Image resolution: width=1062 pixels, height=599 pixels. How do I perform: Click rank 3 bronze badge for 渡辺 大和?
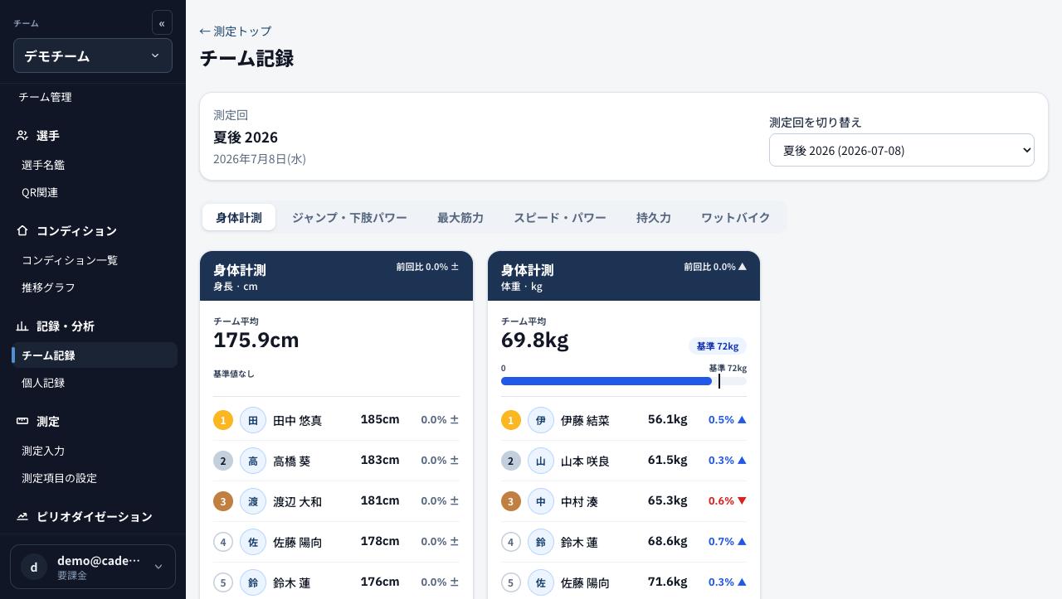[223, 501]
